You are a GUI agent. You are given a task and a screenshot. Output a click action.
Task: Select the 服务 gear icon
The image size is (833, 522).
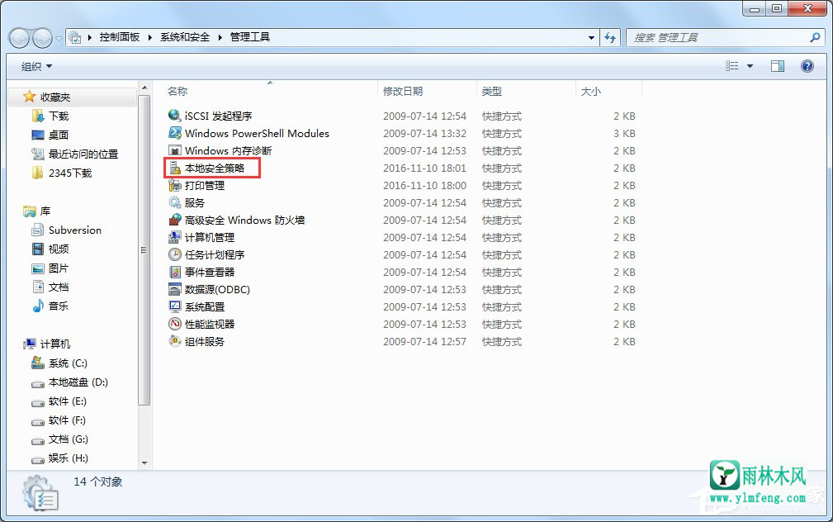[175, 202]
